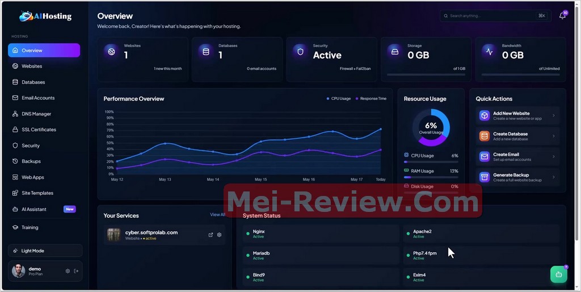Click the Storage card drive icon
The width and height of the screenshot is (581, 292).
(x=395, y=52)
